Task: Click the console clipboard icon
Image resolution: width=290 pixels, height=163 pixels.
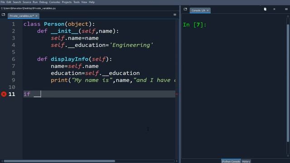Action: click(265, 9)
